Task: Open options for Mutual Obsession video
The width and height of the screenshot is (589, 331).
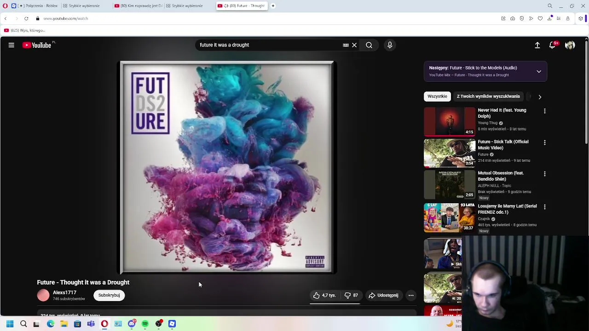Action: point(545,174)
